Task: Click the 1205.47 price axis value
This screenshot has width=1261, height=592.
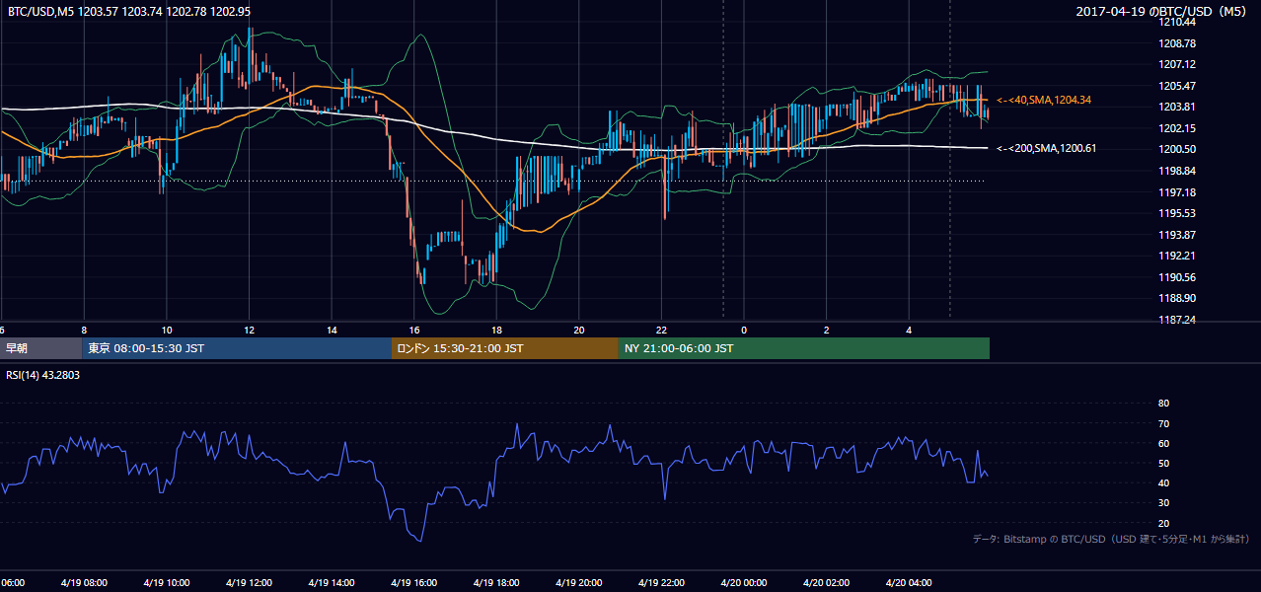Action: [x=1178, y=86]
